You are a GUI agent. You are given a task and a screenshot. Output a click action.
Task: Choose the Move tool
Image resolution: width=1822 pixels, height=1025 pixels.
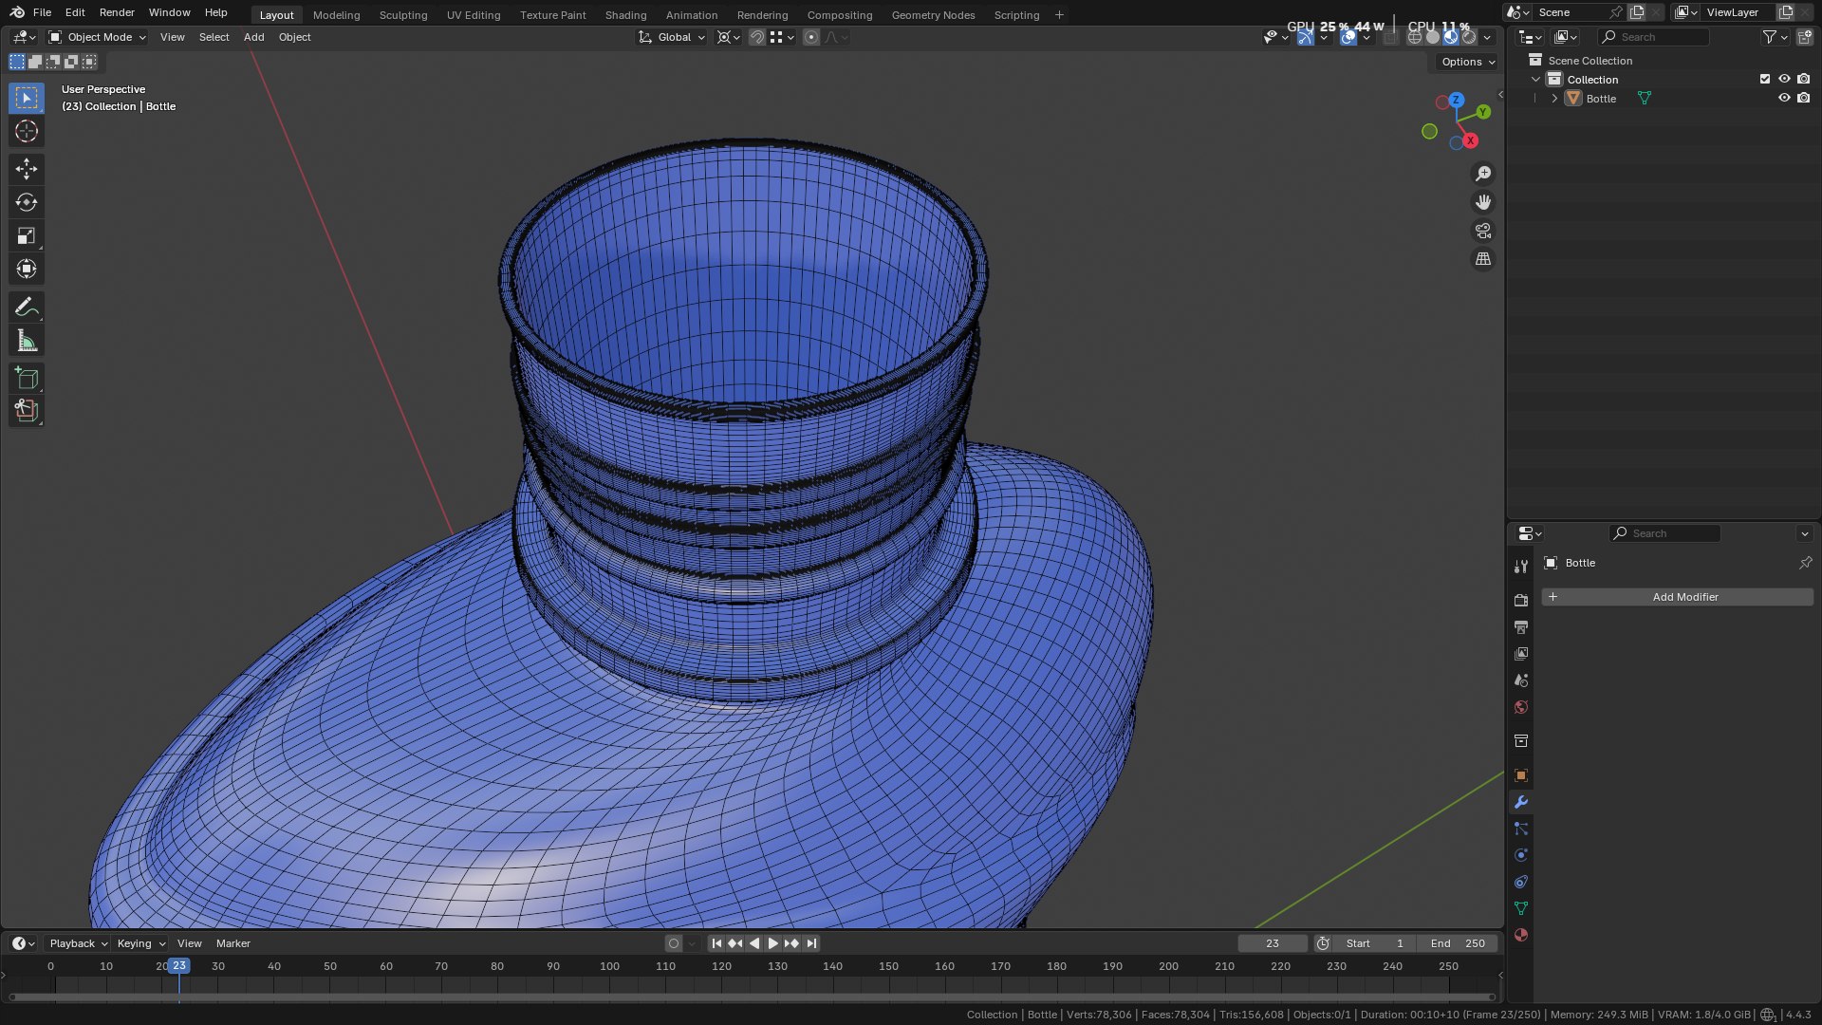tap(27, 169)
